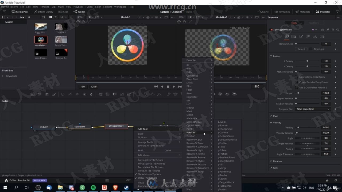The image size is (342, 192).
Task: Toggle X Density keyframe diamond
Action: click(336, 61)
